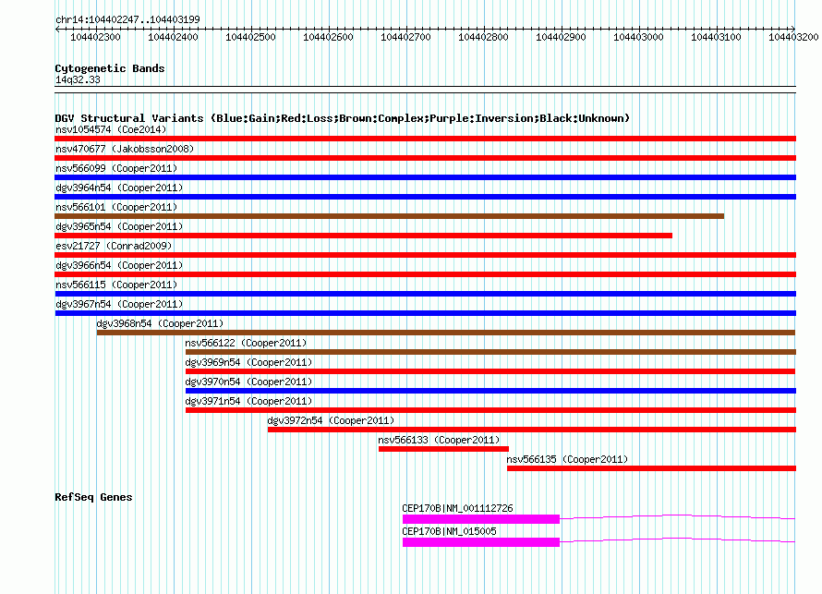This screenshot has height=594, width=822.
Task: Select the nsv470677 (Jakobsson2008) label
Action: click(x=125, y=149)
